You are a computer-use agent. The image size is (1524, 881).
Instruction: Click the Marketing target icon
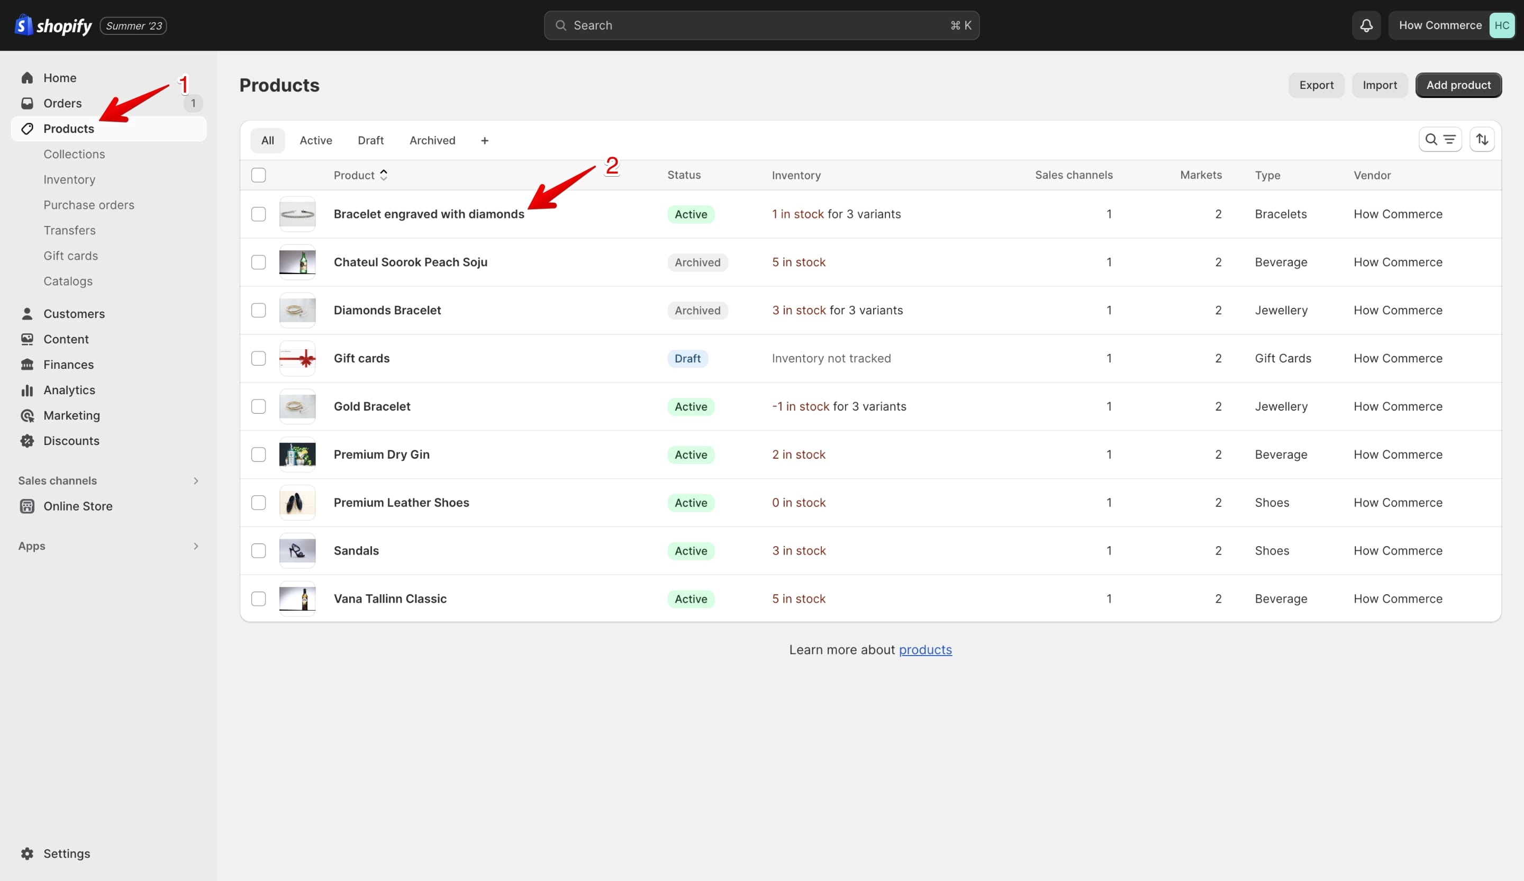point(27,415)
